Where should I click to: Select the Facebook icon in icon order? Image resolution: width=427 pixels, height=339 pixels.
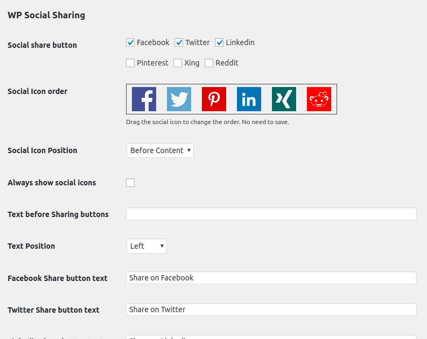click(144, 99)
